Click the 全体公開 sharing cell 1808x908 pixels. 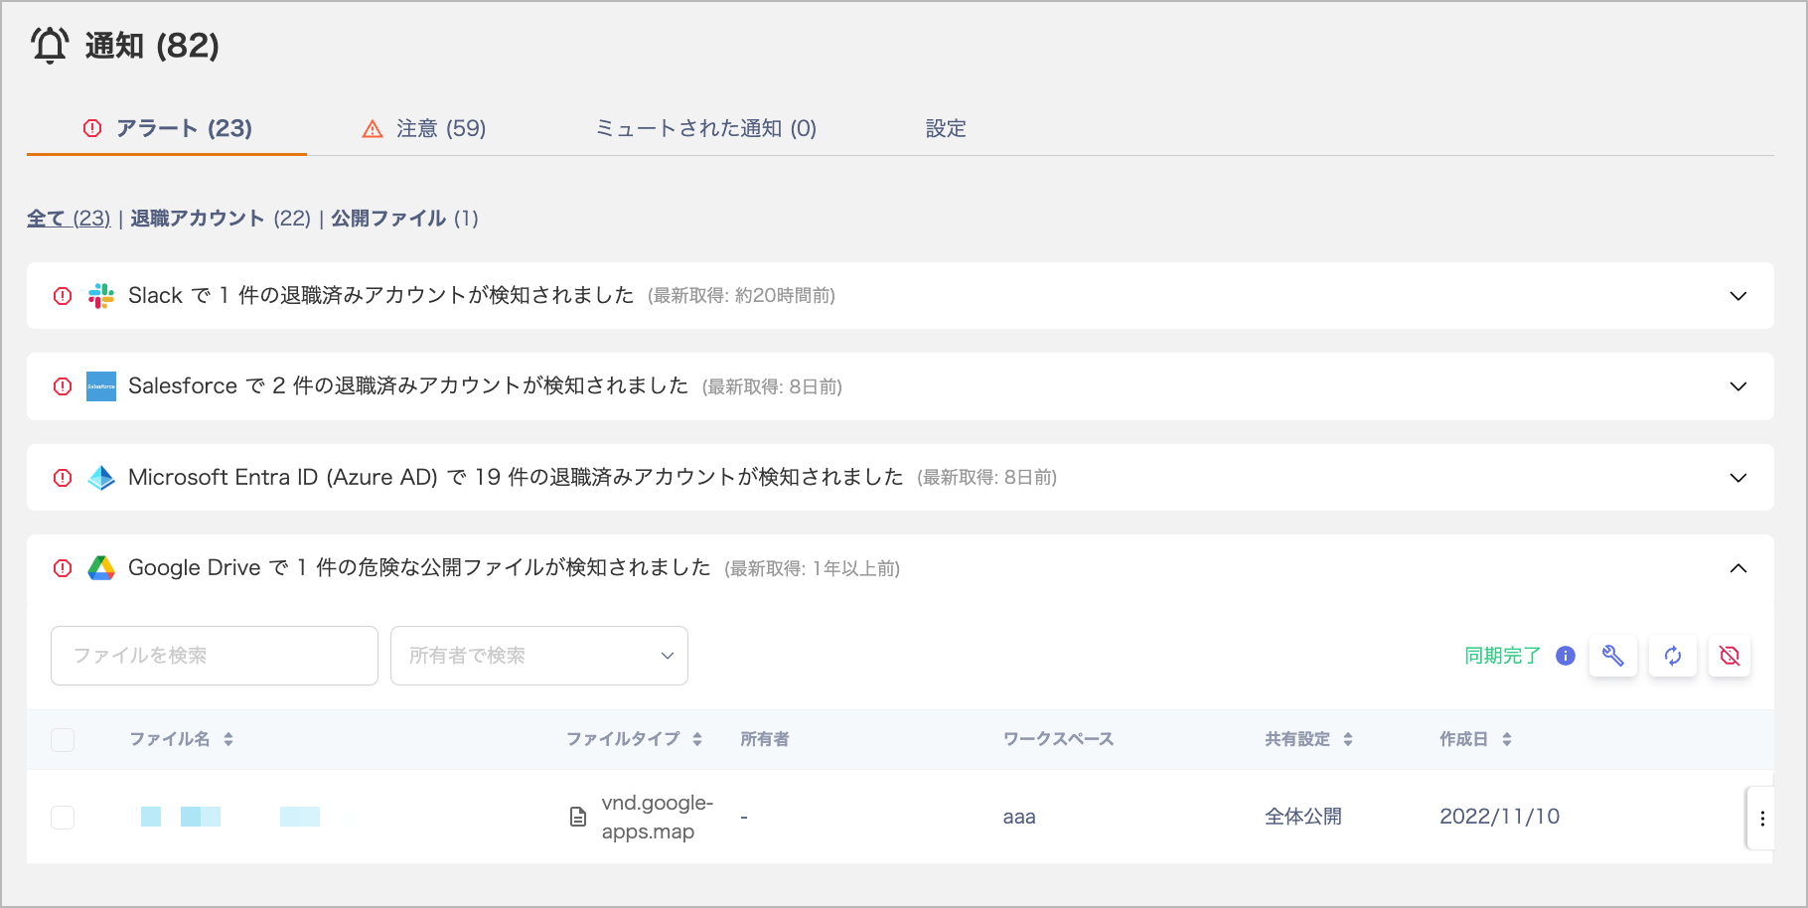(x=1303, y=817)
